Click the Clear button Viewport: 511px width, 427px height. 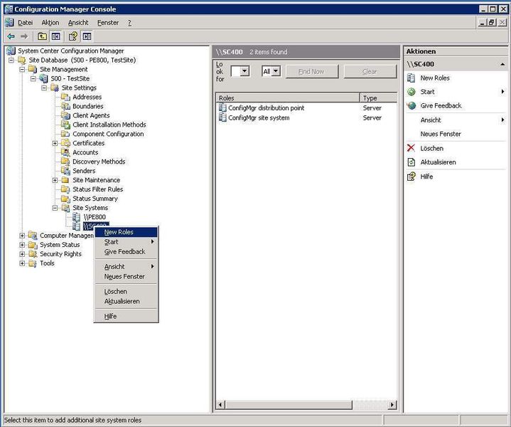pos(370,71)
